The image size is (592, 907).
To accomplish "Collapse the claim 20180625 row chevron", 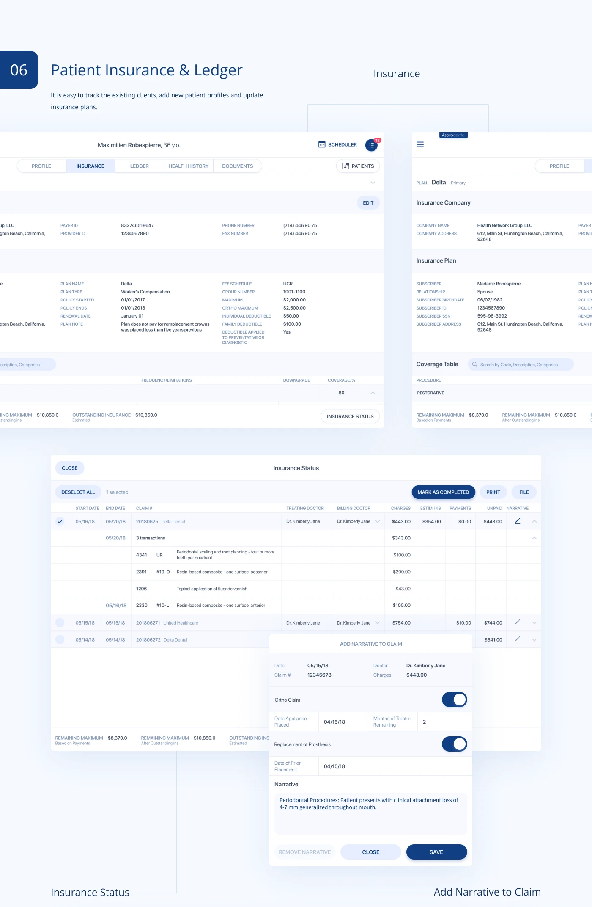I will [534, 521].
